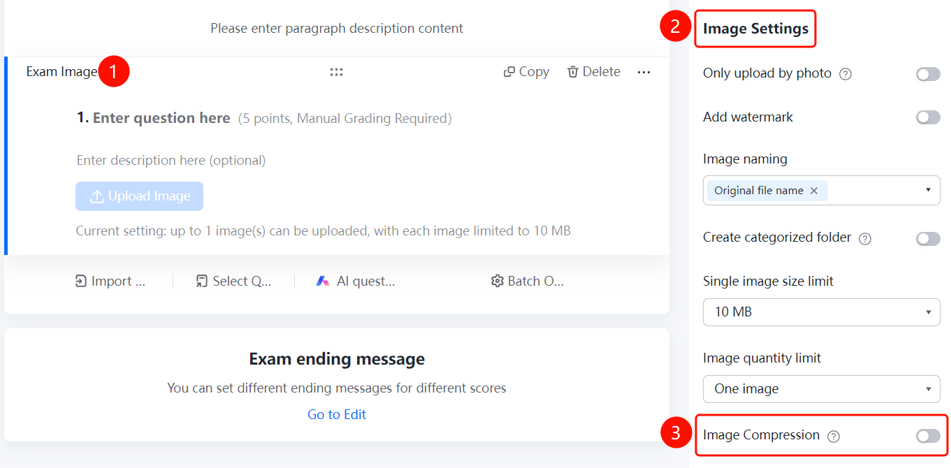Viewport: 951px width, 468px height.
Task: Open Image quantity limit dropdown
Action: point(822,389)
